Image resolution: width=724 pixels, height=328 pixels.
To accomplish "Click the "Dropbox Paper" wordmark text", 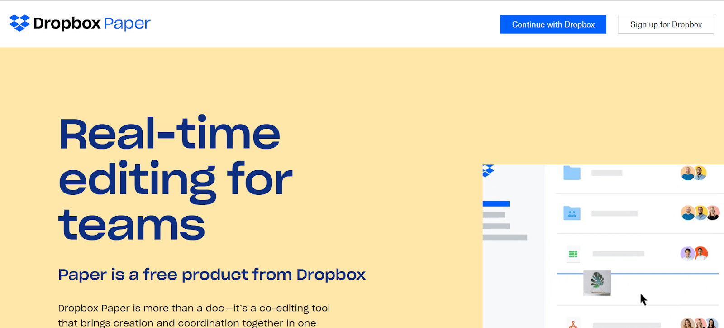I will tap(92, 24).
